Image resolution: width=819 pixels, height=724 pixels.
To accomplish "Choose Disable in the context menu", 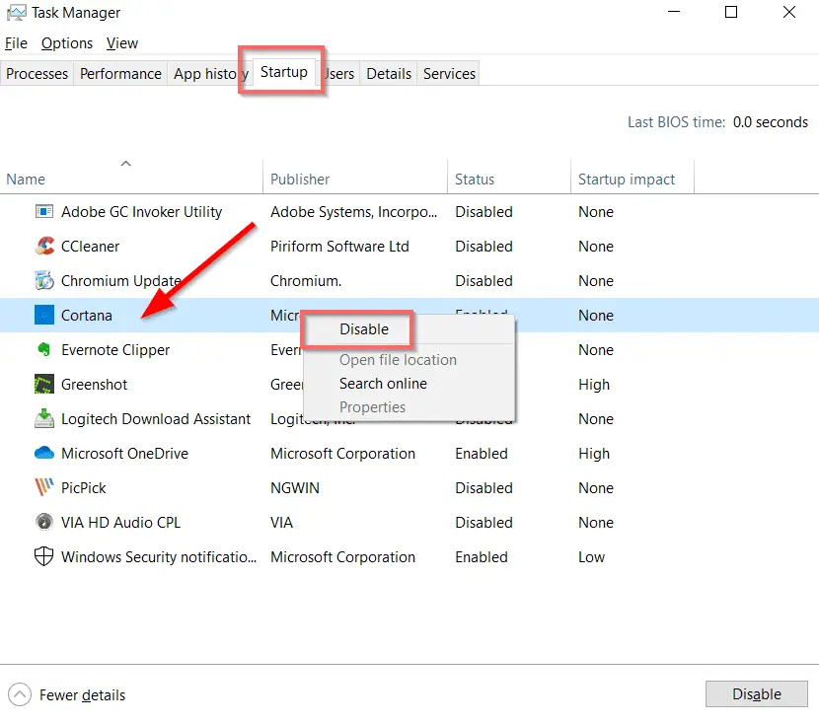I will point(364,328).
